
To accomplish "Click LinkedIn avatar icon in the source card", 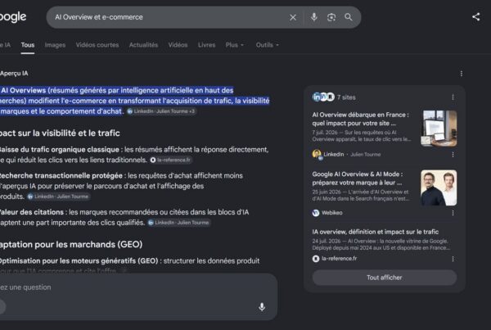I will click(317, 154).
